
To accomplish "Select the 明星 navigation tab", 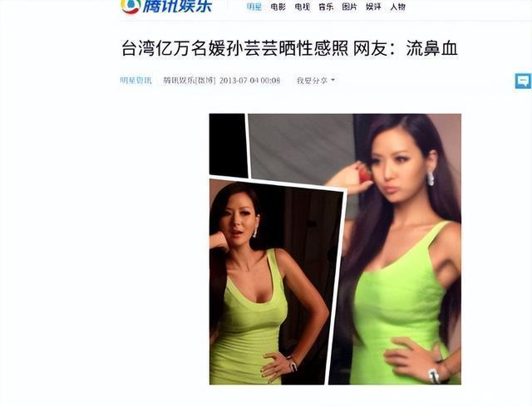I will point(254,7).
